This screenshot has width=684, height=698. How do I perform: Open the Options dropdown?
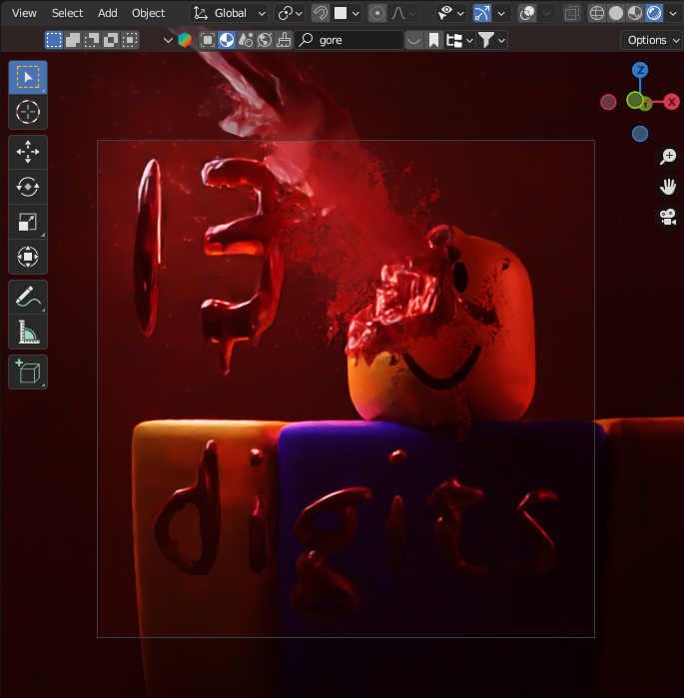[651, 40]
